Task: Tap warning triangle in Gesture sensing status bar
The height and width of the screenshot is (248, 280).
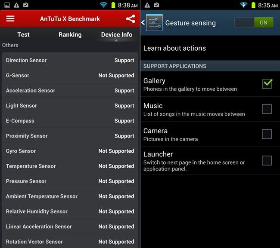Action: coord(147,5)
